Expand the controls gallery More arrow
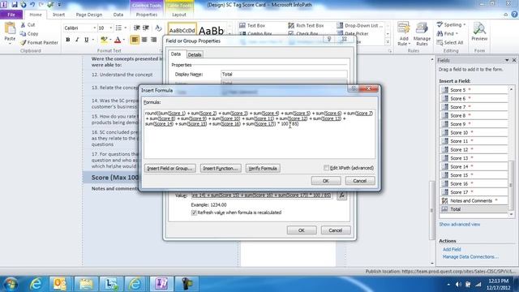The width and height of the screenshot is (519, 292). pos(388,42)
